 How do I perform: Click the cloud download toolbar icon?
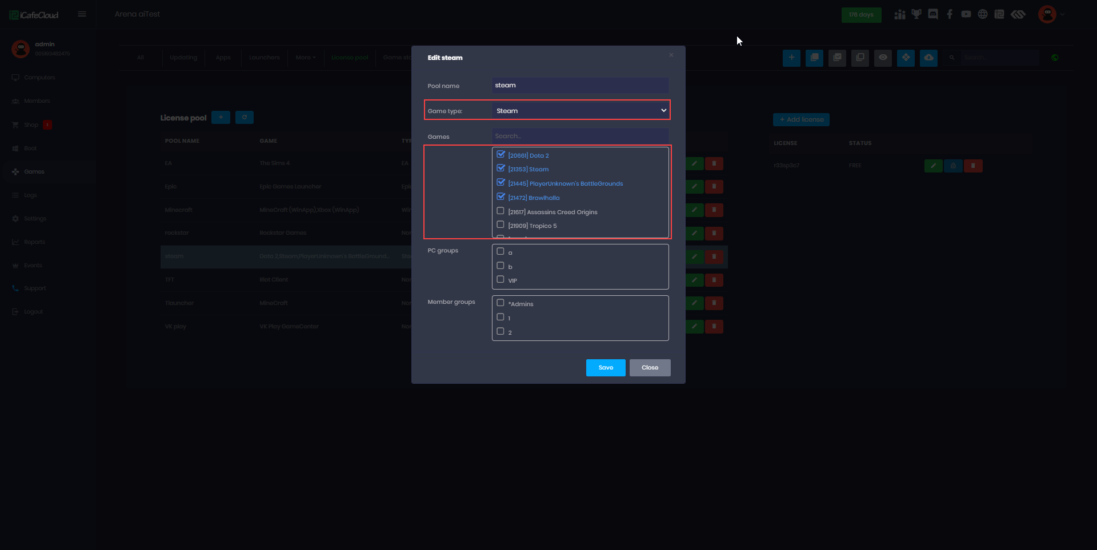(x=928, y=58)
